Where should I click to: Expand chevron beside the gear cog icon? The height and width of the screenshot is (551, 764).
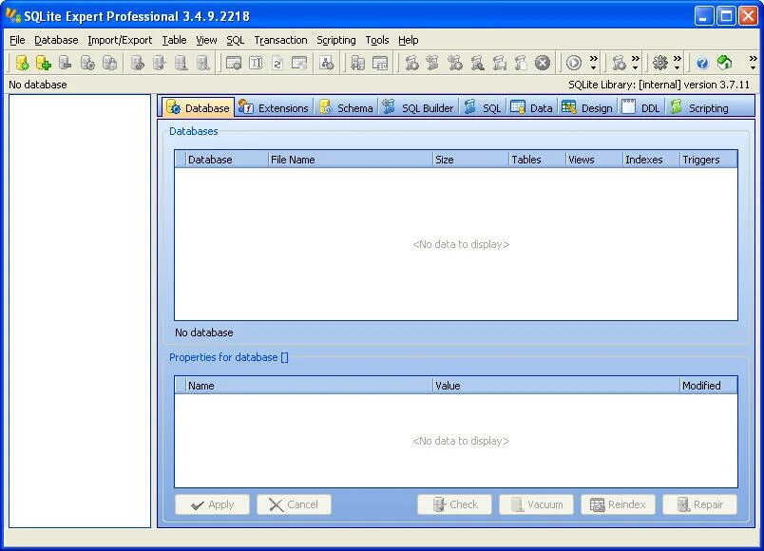click(678, 63)
